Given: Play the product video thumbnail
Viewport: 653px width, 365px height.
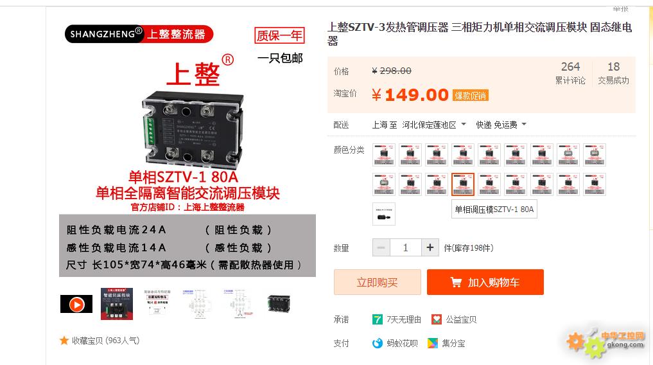Looking at the screenshot, I should 76,304.
